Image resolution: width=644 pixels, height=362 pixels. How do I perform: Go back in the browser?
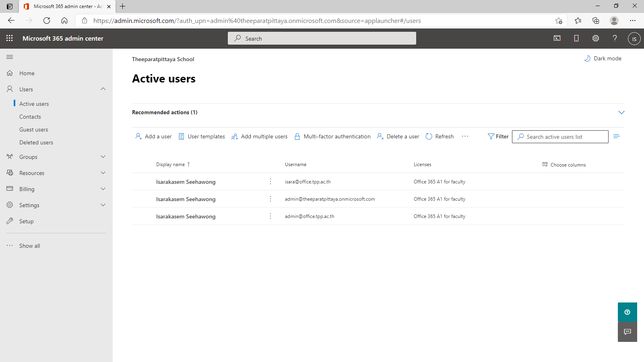click(11, 21)
